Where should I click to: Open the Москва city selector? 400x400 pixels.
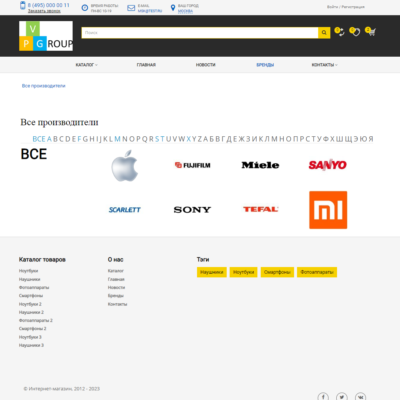pyautogui.click(x=185, y=11)
